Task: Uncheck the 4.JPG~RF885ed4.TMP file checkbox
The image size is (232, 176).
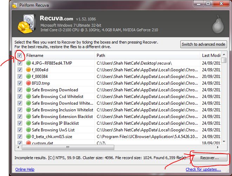Action: pyautogui.click(x=20, y=63)
